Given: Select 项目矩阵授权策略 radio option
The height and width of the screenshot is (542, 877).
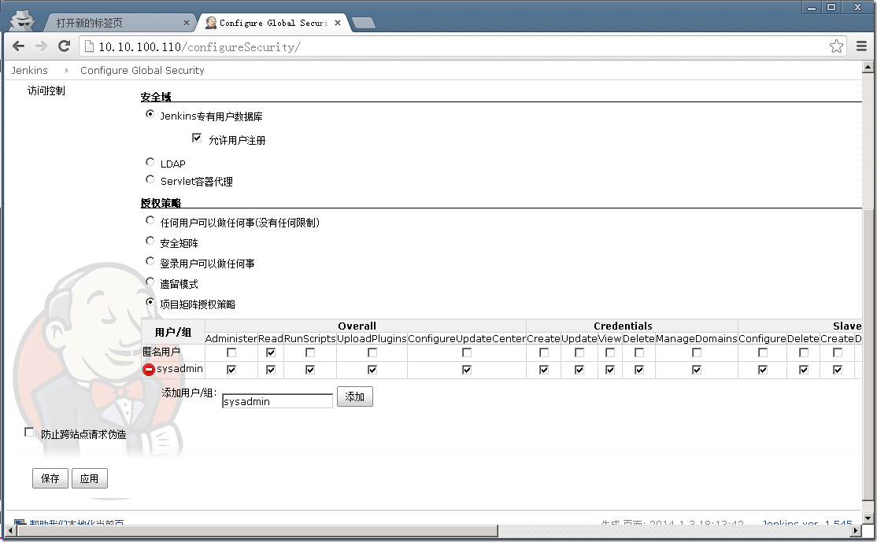Looking at the screenshot, I should point(150,302).
